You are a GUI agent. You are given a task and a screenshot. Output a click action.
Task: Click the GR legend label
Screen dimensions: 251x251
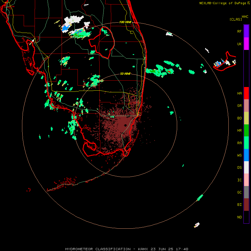coord(239,106)
